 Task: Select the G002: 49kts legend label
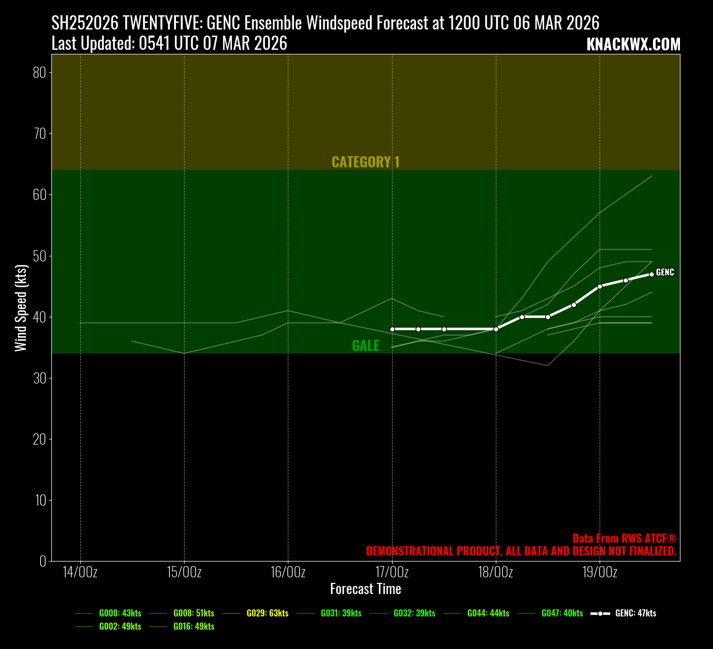click(120, 627)
